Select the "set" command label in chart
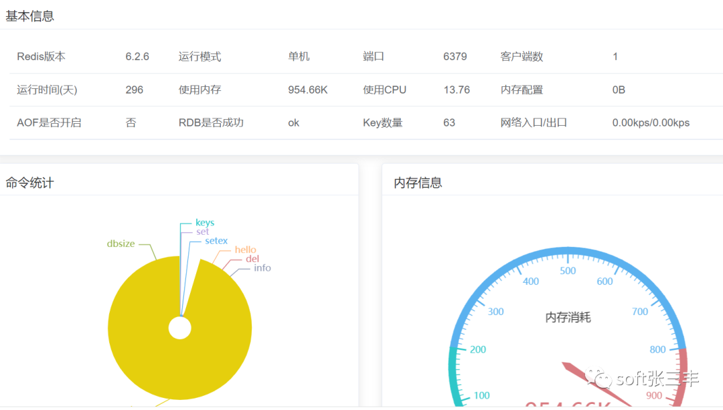Viewport: 723px width, 410px height. pos(202,232)
